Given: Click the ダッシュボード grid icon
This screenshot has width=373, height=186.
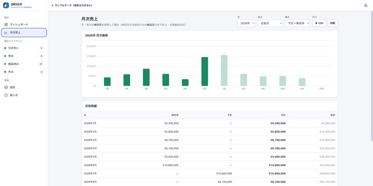Looking at the screenshot, I should pyautogui.click(x=6, y=25).
